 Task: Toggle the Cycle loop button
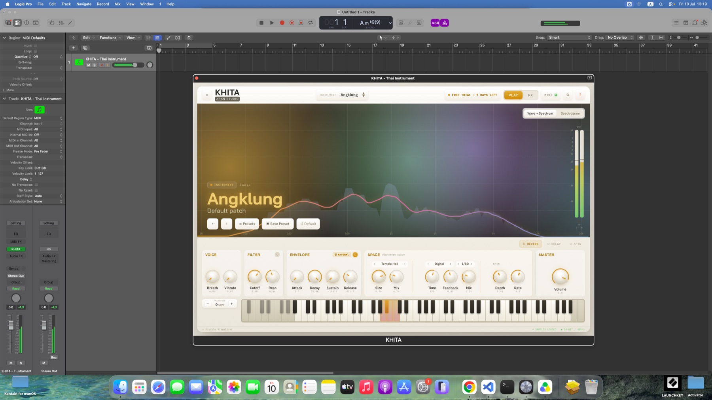pyautogui.click(x=311, y=23)
